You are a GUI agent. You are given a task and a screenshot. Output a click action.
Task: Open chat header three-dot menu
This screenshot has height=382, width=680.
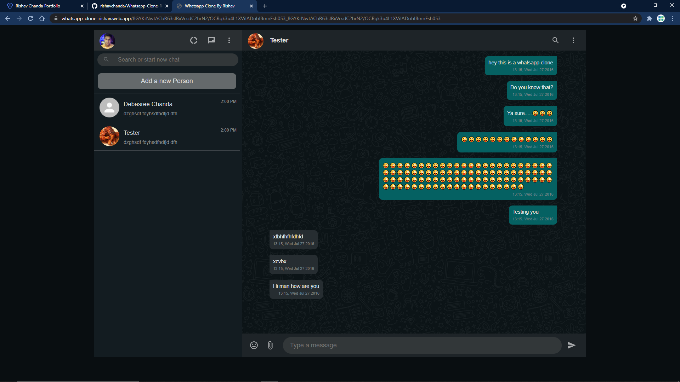pyautogui.click(x=573, y=40)
